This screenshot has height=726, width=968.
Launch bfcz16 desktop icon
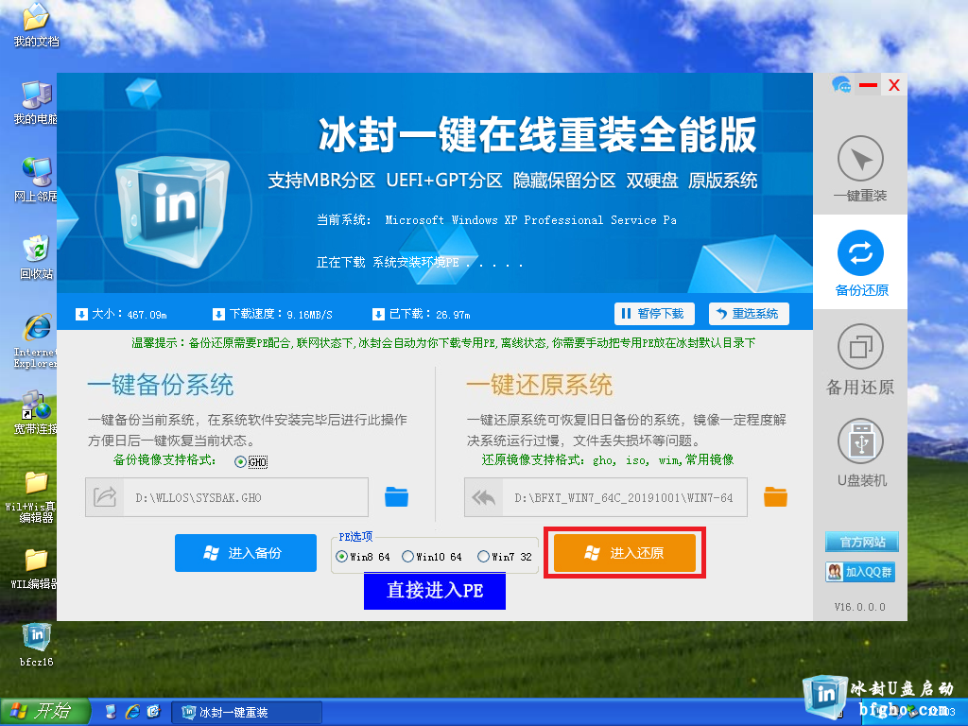37,645
